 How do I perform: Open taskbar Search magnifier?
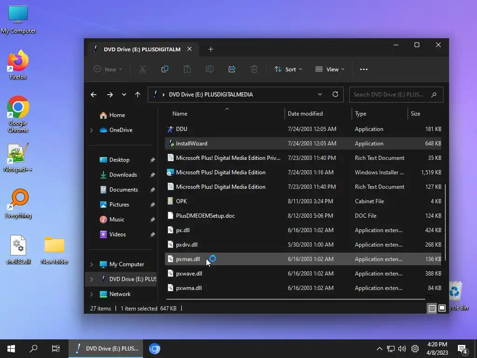point(34,349)
